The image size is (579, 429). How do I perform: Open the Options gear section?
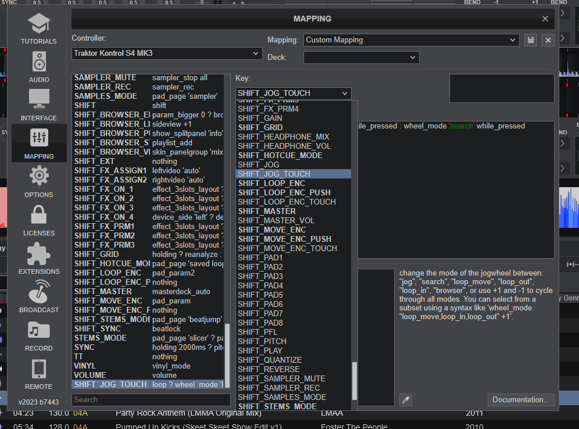click(x=39, y=182)
